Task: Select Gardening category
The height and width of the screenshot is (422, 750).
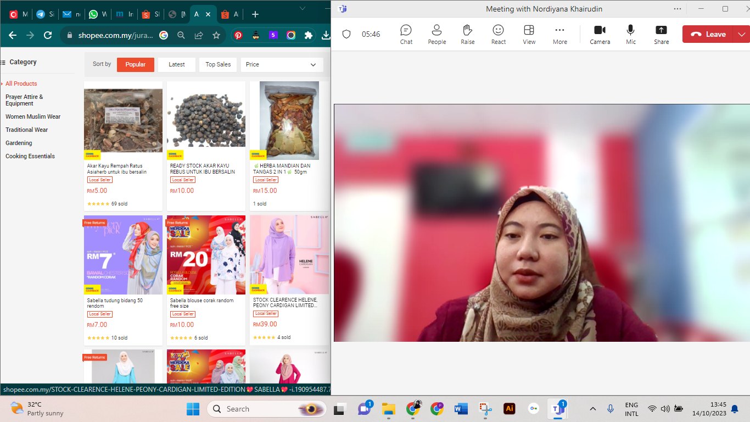Action: click(x=19, y=143)
